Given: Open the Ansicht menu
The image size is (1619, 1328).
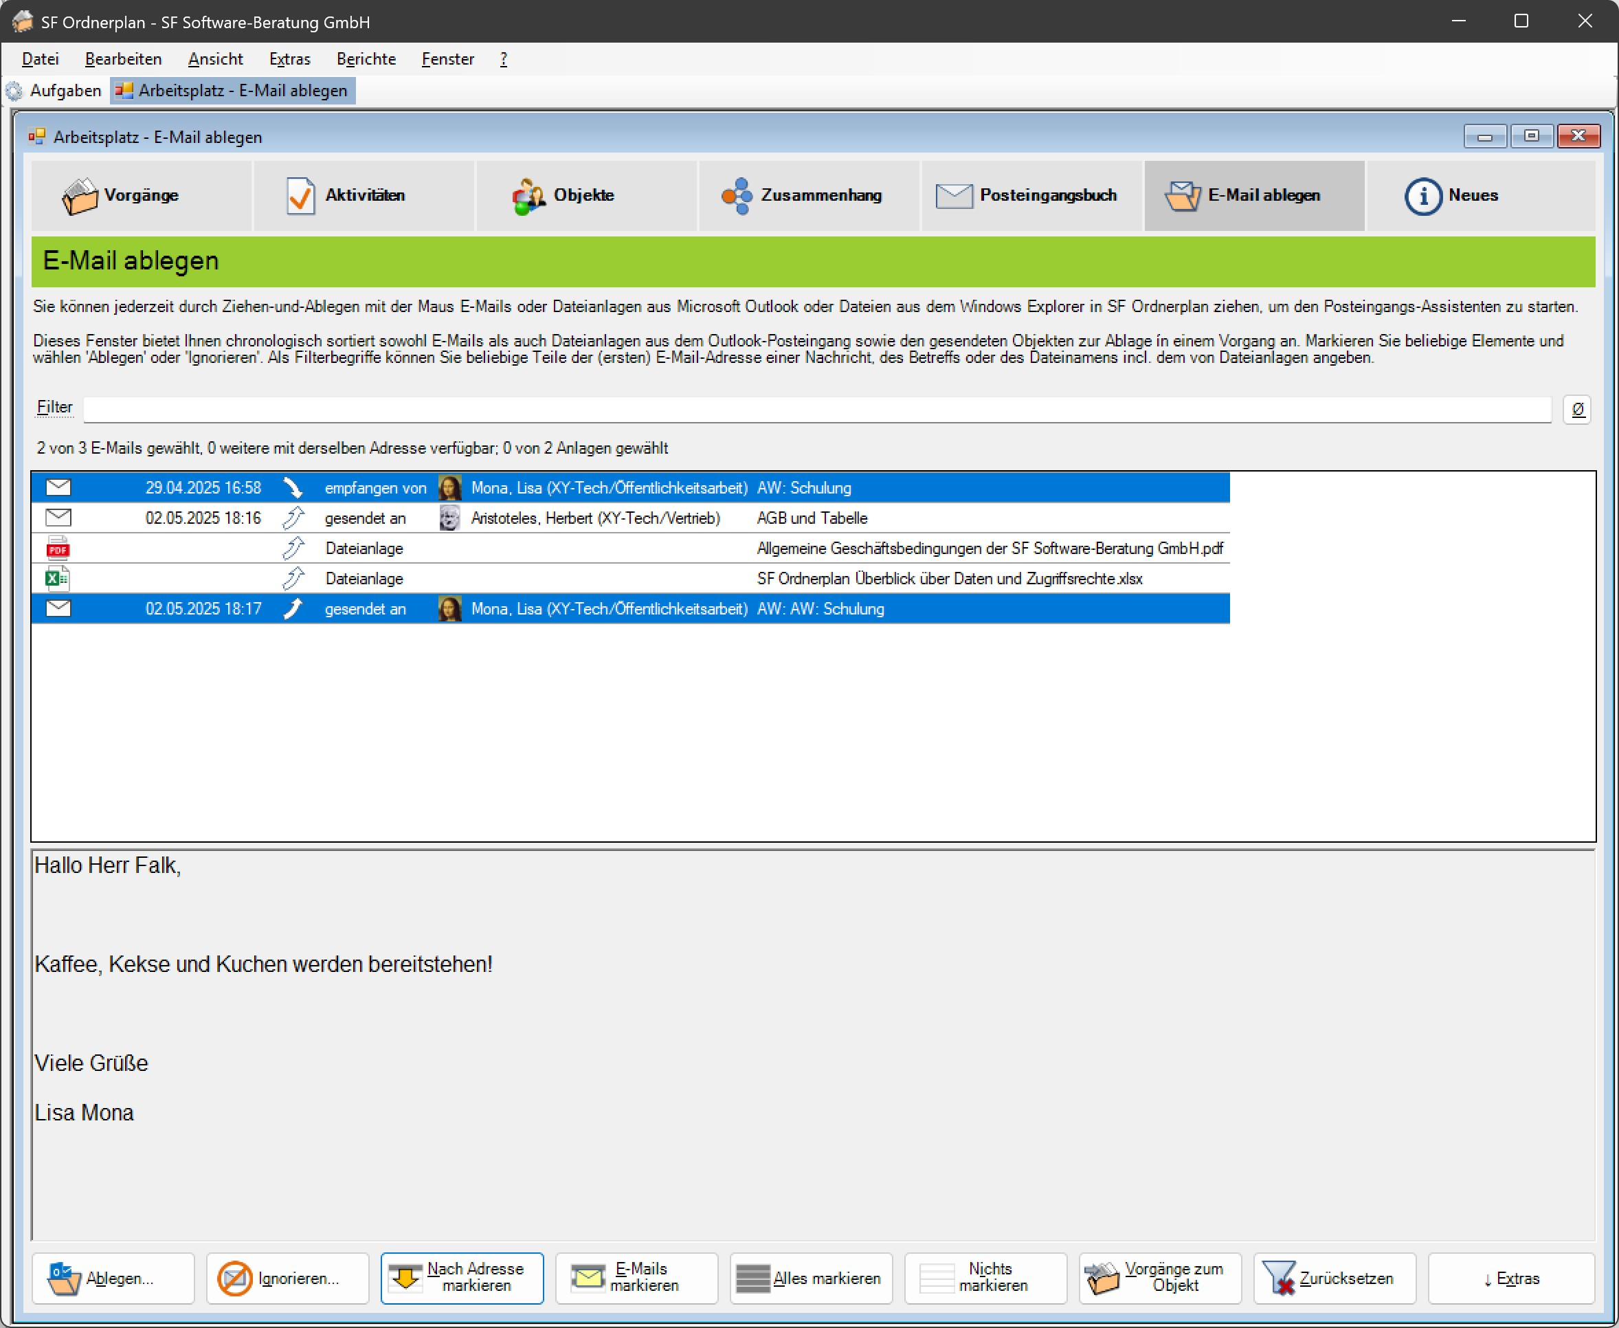Looking at the screenshot, I should [x=216, y=59].
